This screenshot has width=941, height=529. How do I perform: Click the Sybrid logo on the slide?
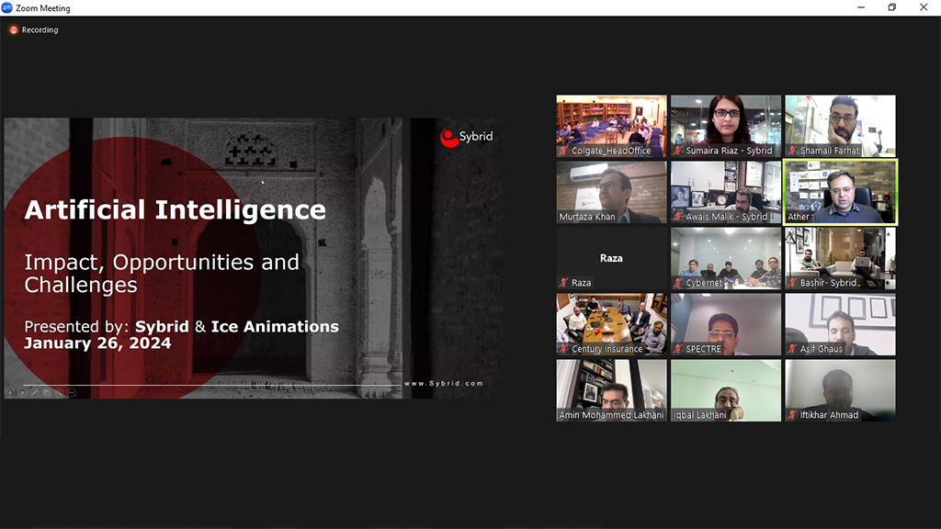pyautogui.click(x=466, y=138)
